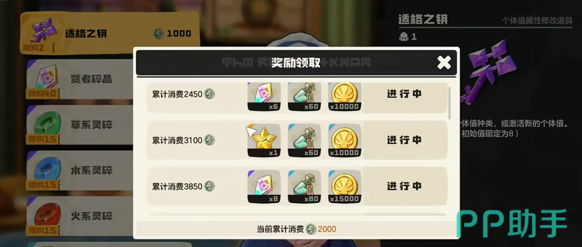Screen dimensions: 582x247
Task: Tap the potion x80 reward icon
Action: (304, 186)
